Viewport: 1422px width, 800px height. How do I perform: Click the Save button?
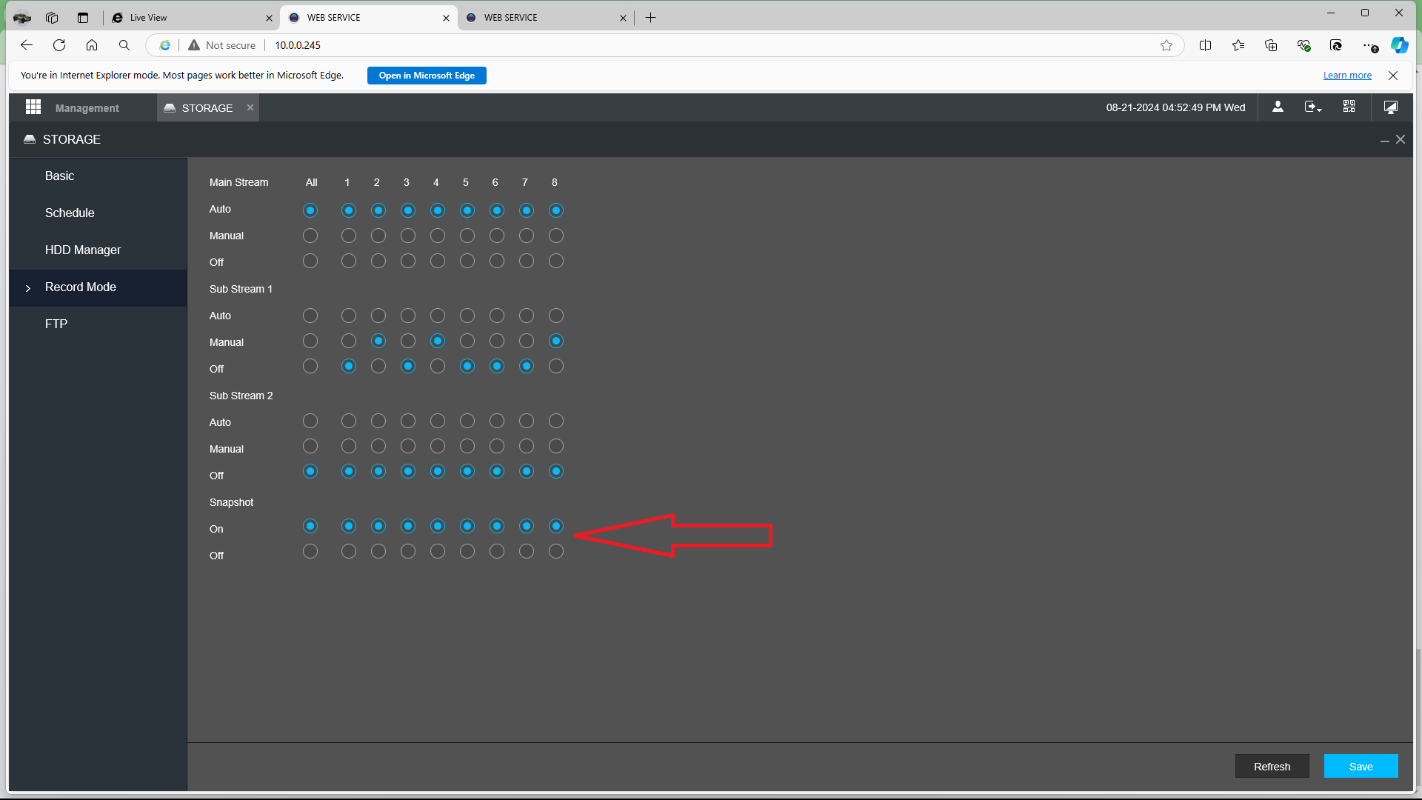coord(1361,767)
